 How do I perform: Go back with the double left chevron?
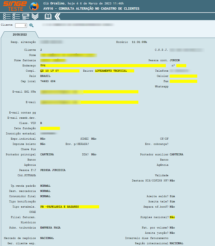click(58, 16)
